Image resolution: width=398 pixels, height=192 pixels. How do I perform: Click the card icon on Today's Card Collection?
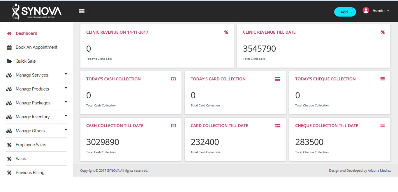pyautogui.click(x=277, y=79)
